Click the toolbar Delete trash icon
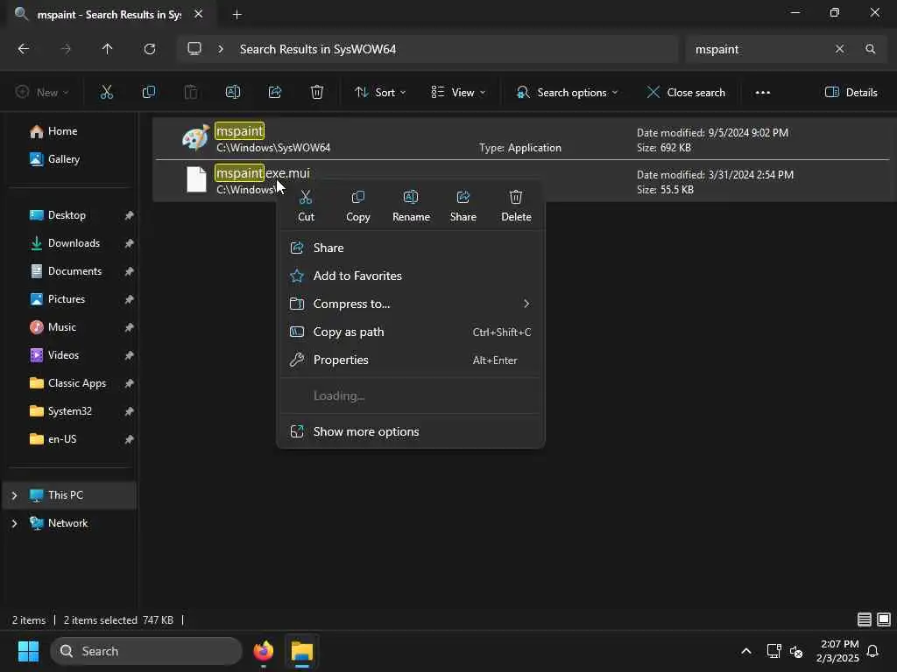 point(317,92)
